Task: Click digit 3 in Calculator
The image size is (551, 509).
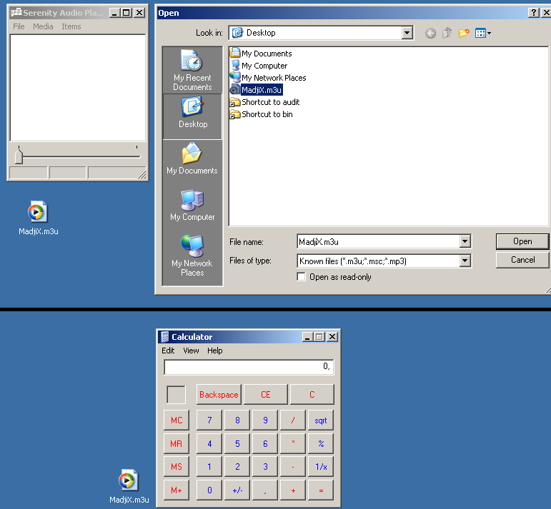Action: (x=265, y=467)
